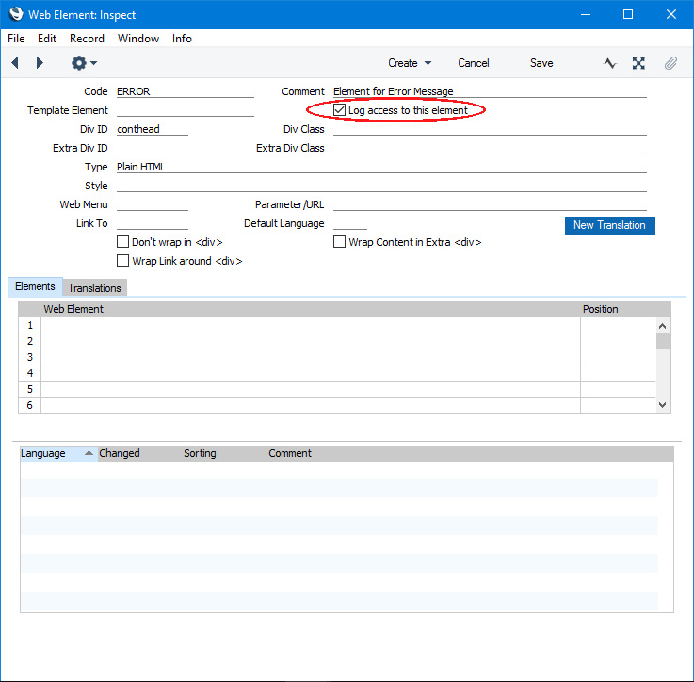Open the gear operations menu
The image size is (694, 682).
click(x=84, y=63)
